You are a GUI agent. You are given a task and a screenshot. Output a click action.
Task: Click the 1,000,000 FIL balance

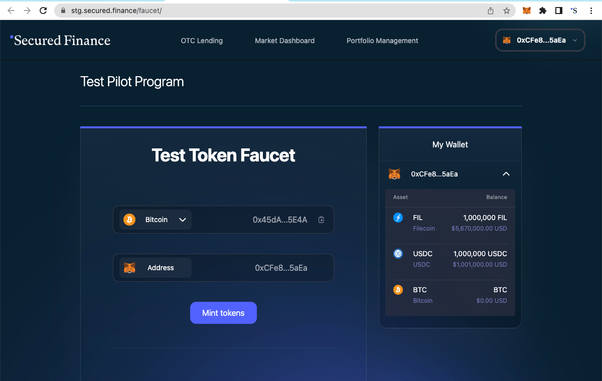tap(485, 218)
